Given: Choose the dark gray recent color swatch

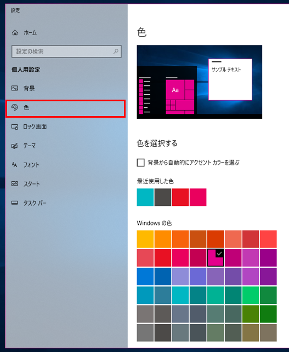Looking at the screenshot, I should 163,197.
